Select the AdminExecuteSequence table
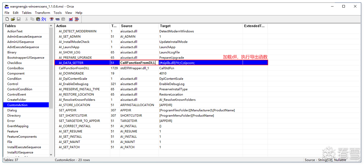Image resolution: width=364 pixels, height=165 pixels. pyautogui.click(x=25, y=37)
